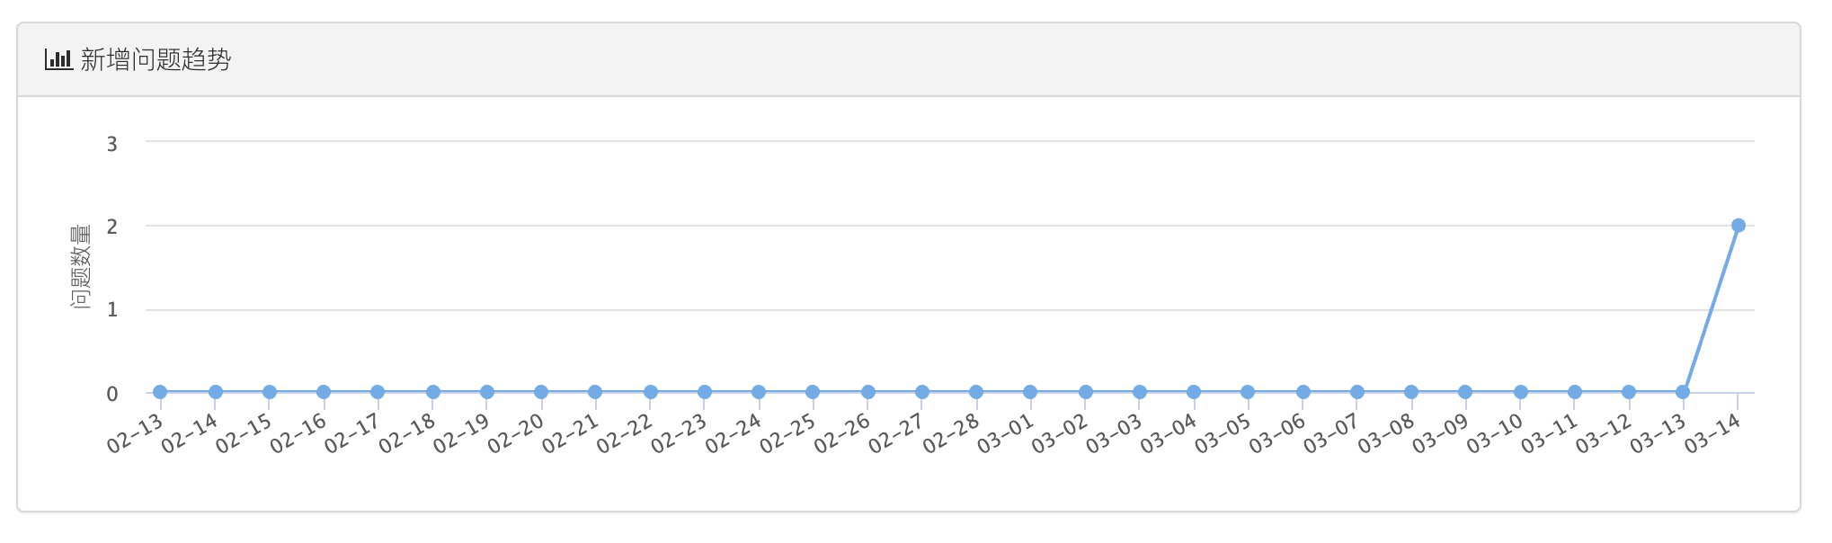Screen dimensions: 1832x543
Task: Click the y-axis label 3
Action: click(x=112, y=144)
